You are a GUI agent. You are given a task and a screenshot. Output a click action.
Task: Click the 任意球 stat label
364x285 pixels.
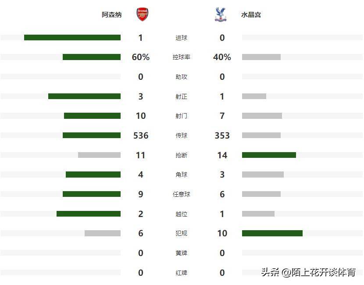click(181, 194)
